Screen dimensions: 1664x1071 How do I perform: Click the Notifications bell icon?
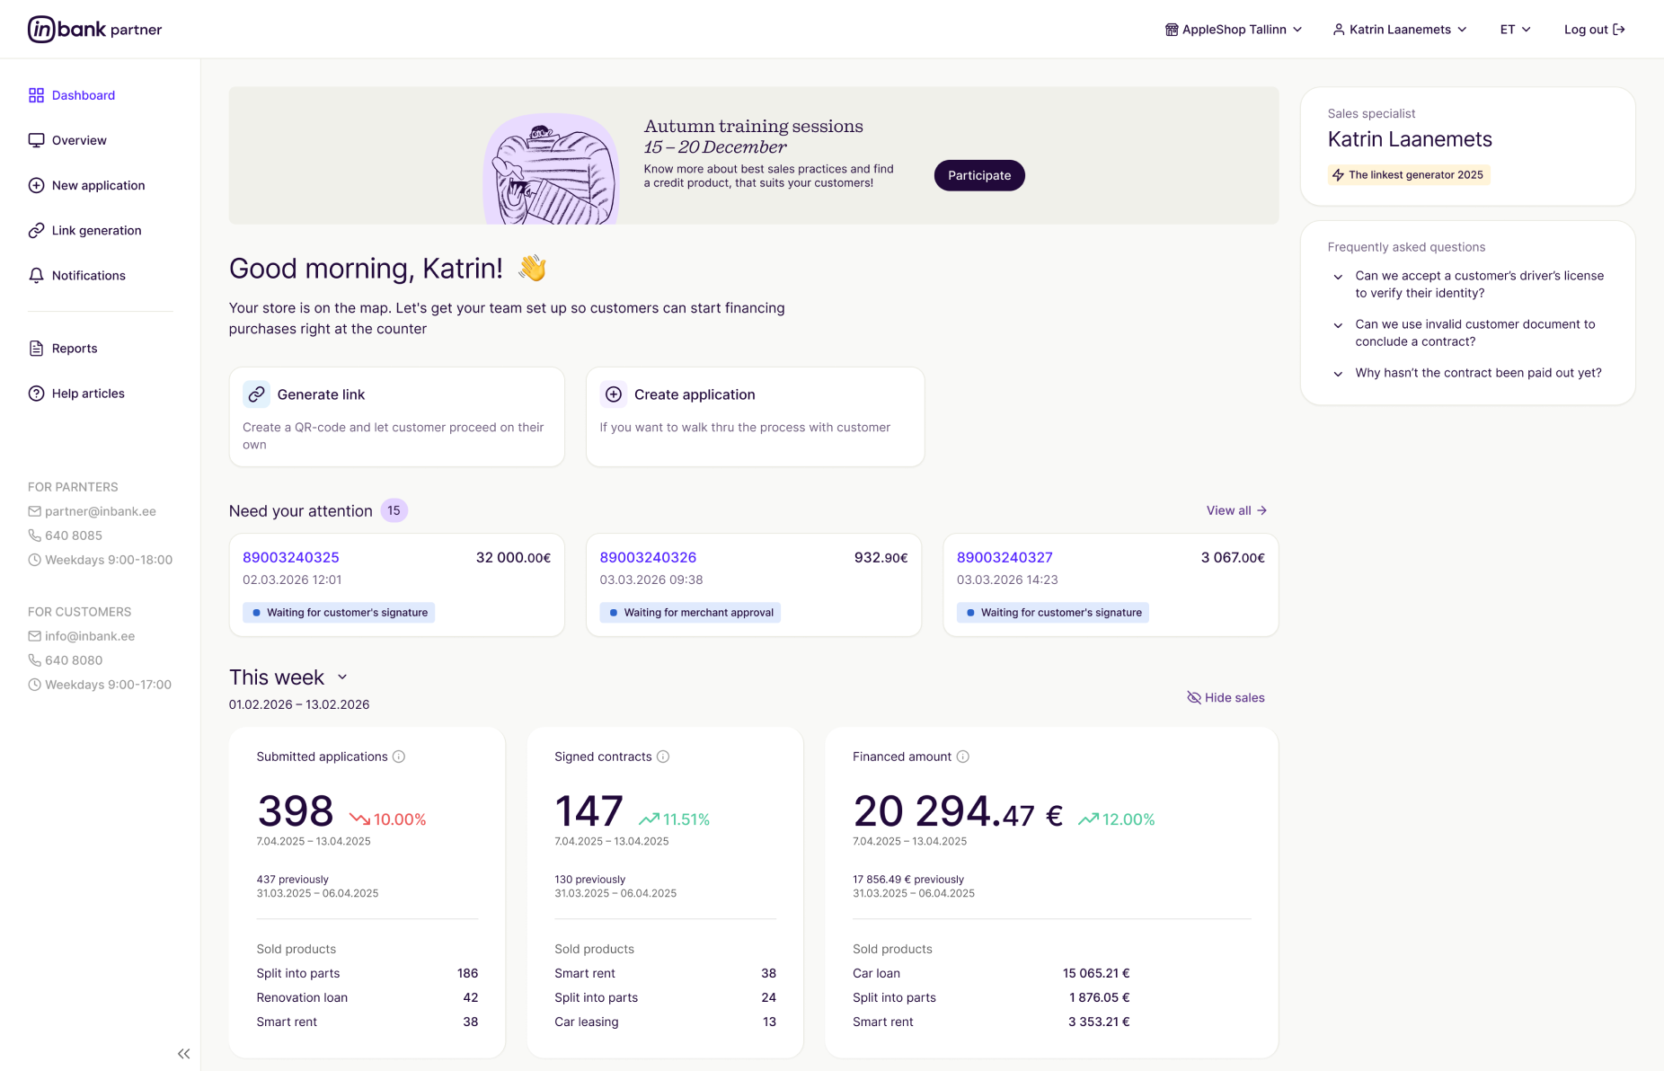pos(36,275)
